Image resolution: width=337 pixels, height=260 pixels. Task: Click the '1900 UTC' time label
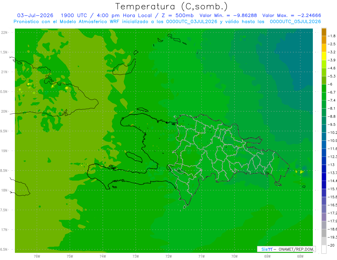[x=74, y=15]
